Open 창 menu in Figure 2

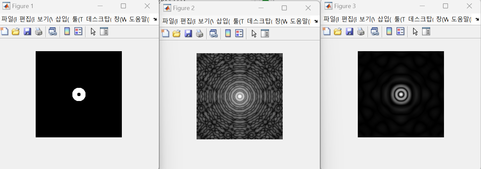click(x=281, y=21)
